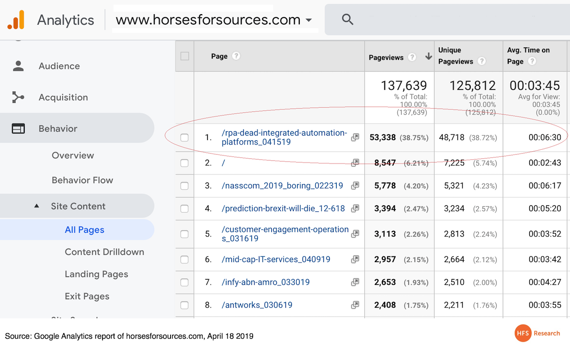Screen dimensions: 570x346
Task: Click the 125,812 unique pageviews total
Action: point(473,86)
